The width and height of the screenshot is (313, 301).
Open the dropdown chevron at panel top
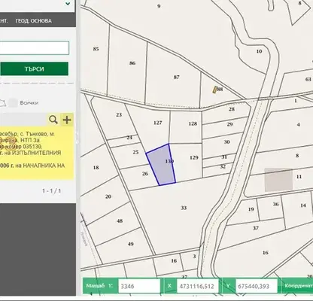point(68,4)
